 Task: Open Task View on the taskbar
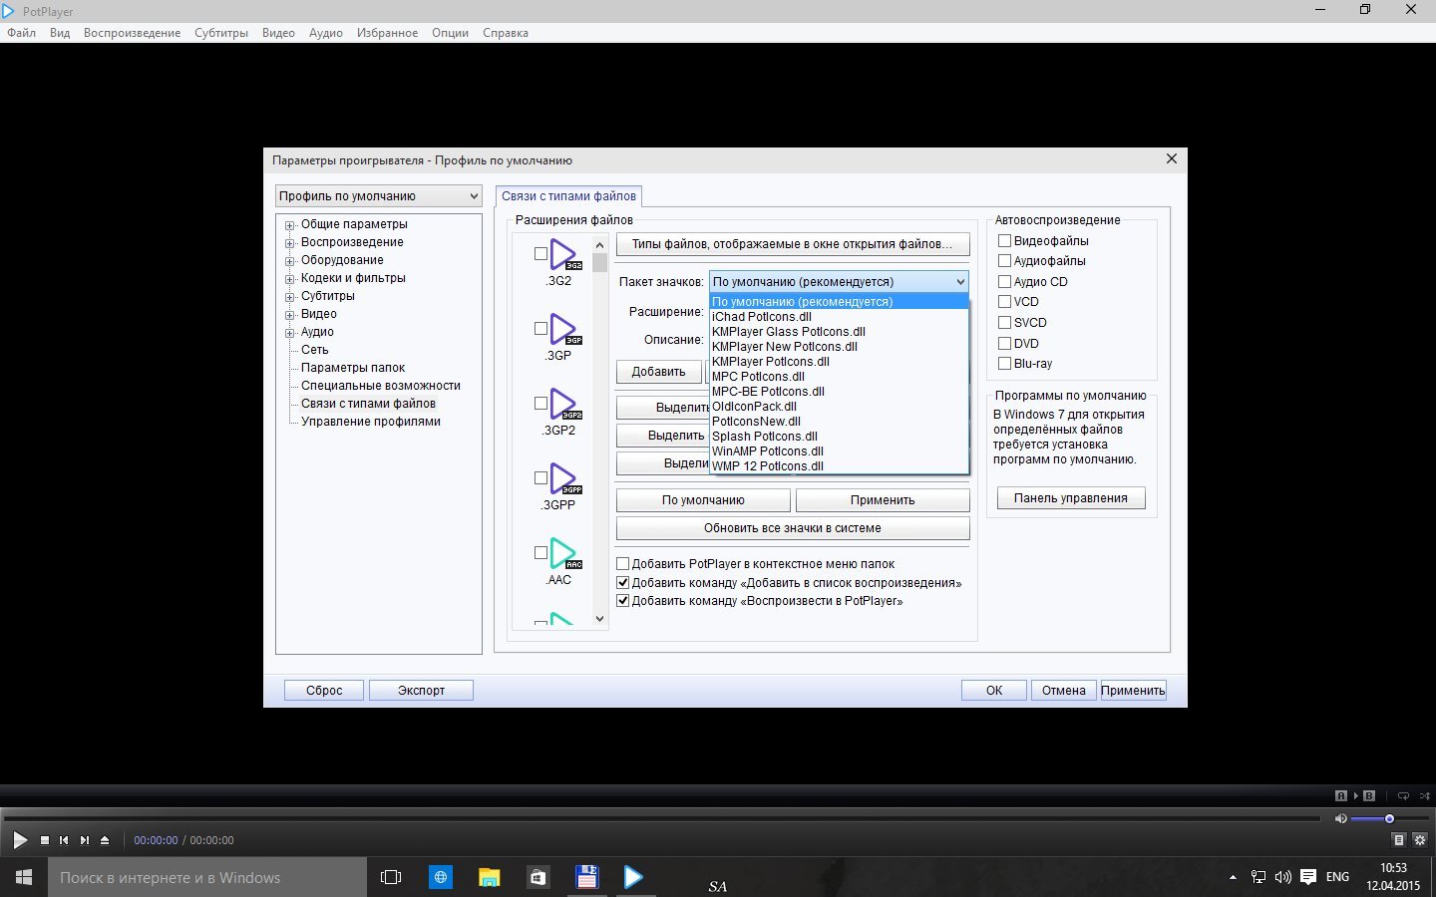(x=391, y=877)
